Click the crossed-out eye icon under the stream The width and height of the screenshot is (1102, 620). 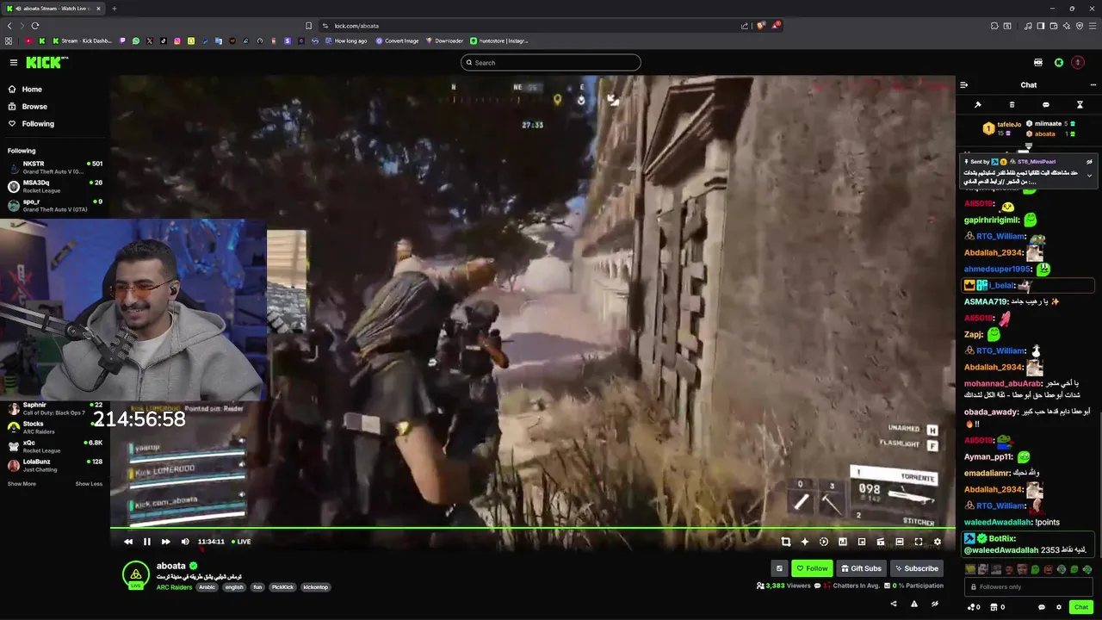pyautogui.click(x=935, y=604)
